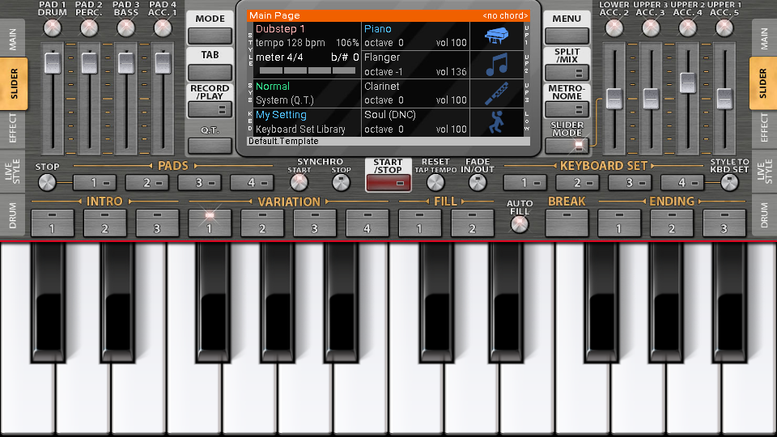777x437 pixels.
Task: Toggle the SYNCHRO START knob
Action: [299, 183]
